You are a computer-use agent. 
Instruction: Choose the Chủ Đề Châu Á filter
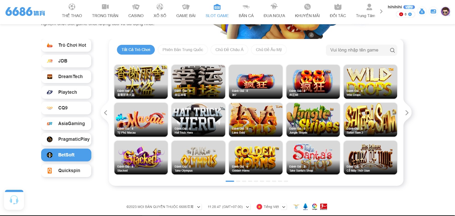tap(229, 50)
